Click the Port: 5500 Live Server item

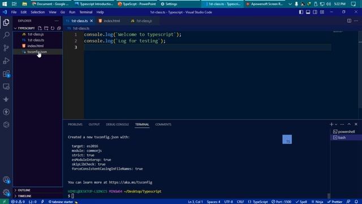[x=281, y=202]
